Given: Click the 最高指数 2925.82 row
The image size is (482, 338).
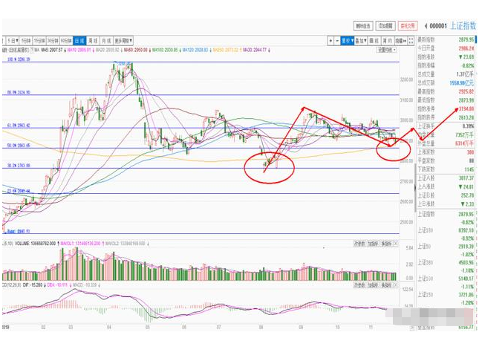Looking at the screenshot, I should click(446, 91).
